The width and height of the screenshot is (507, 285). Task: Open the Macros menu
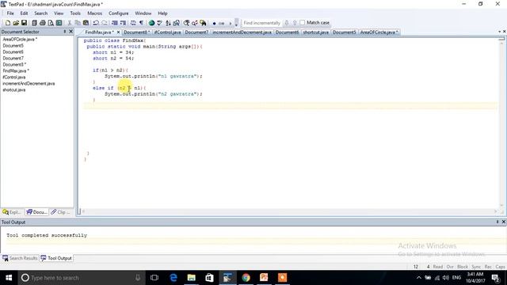pyautogui.click(x=95, y=13)
